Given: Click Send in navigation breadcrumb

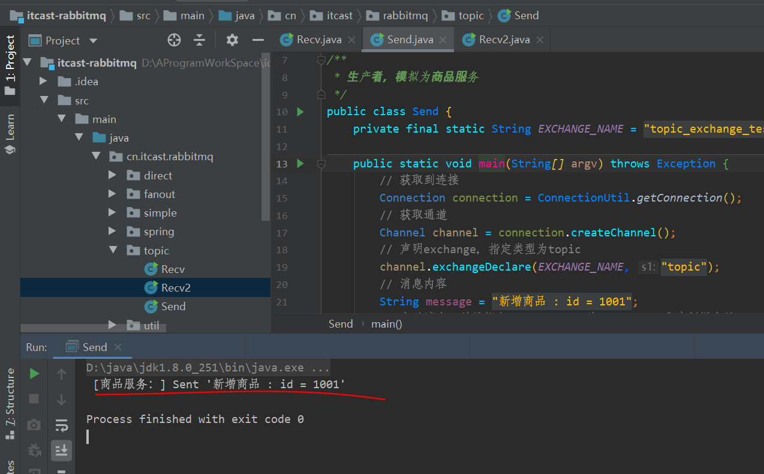Looking at the screenshot, I should [x=518, y=16].
